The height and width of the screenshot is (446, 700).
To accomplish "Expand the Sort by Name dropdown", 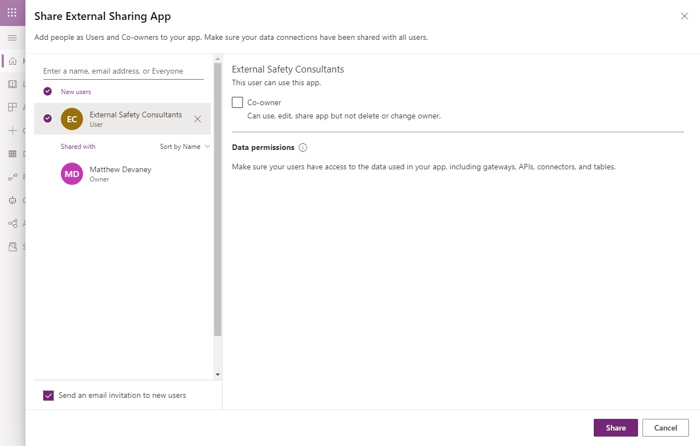I will (x=185, y=147).
